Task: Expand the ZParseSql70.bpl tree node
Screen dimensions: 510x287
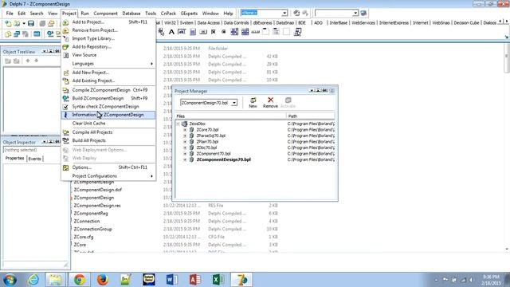Action: (185, 136)
